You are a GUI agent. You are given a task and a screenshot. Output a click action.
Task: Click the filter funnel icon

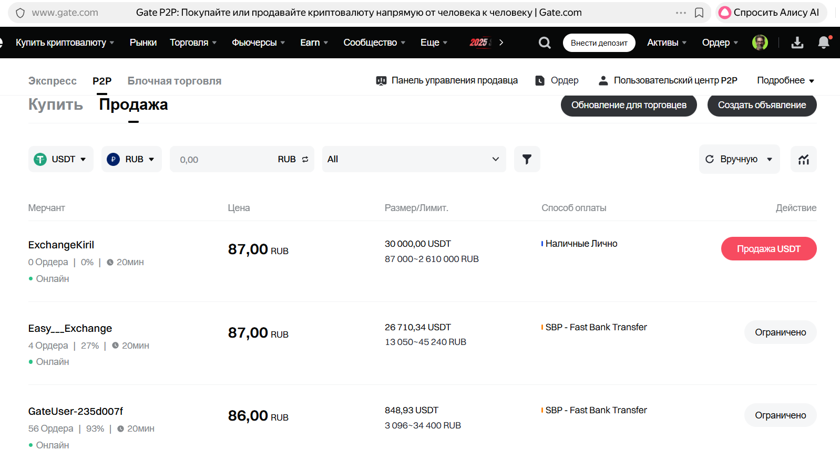[x=527, y=159]
